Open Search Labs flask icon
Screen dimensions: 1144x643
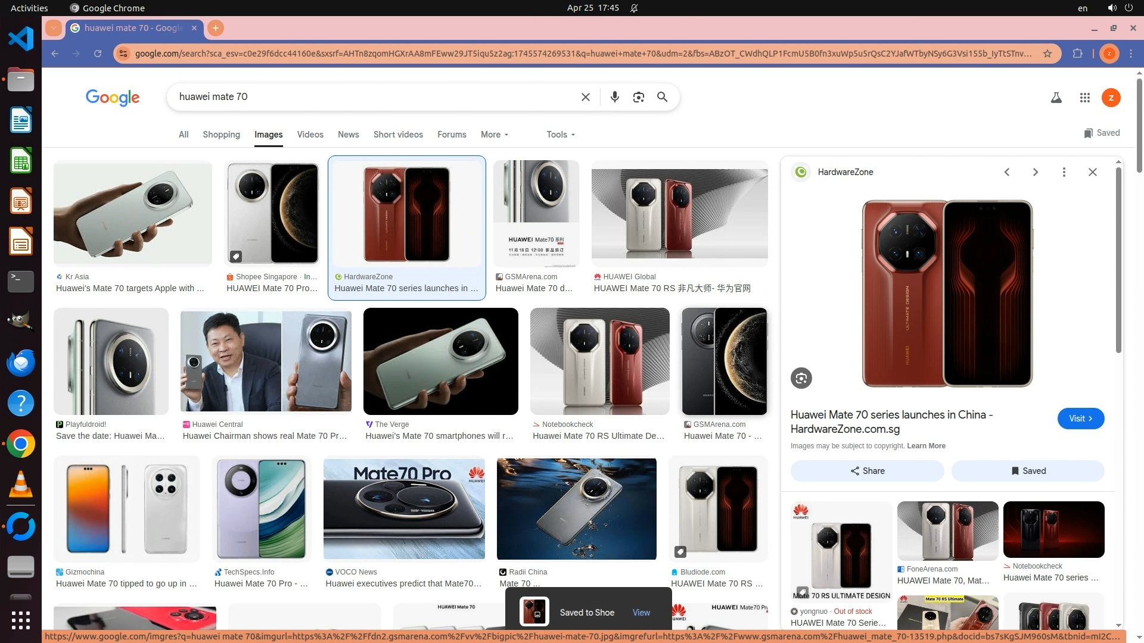tap(1056, 98)
